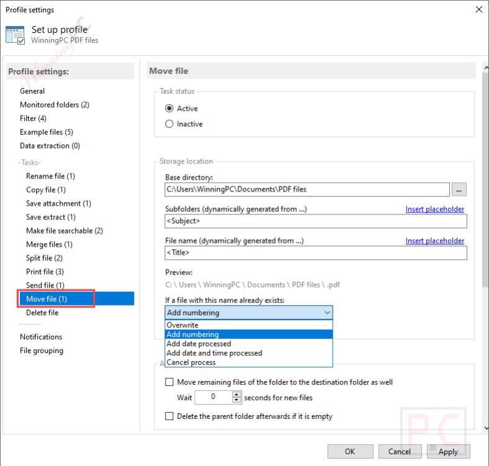Click the vertical scrollbar thumb

tap(485, 179)
